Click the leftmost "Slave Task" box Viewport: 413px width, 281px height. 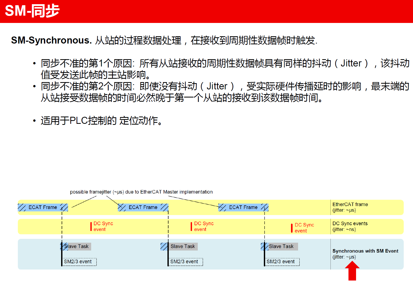(x=76, y=247)
